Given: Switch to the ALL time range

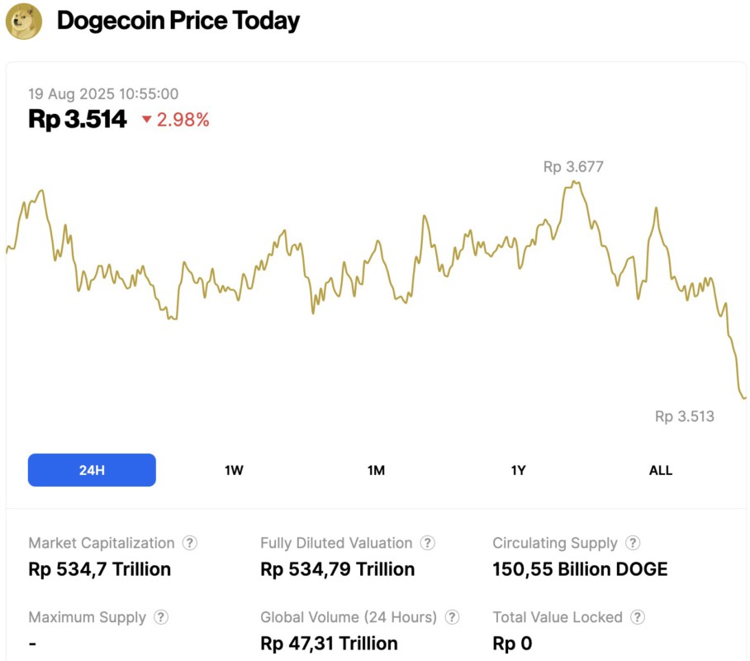Looking at the screenshot, I should pyautogui.click(x=660, y=469).
